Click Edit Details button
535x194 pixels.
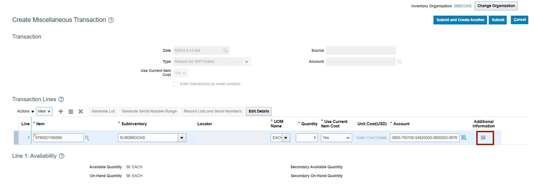pos(259,111)
